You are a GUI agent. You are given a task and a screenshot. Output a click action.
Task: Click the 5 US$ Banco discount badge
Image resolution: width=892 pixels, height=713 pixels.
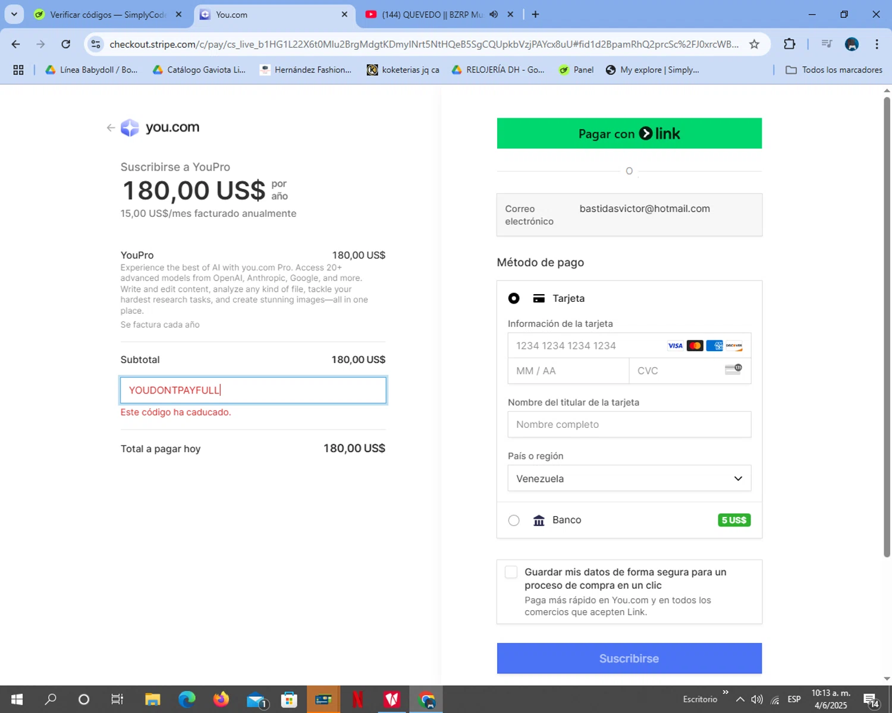(734, 520)
